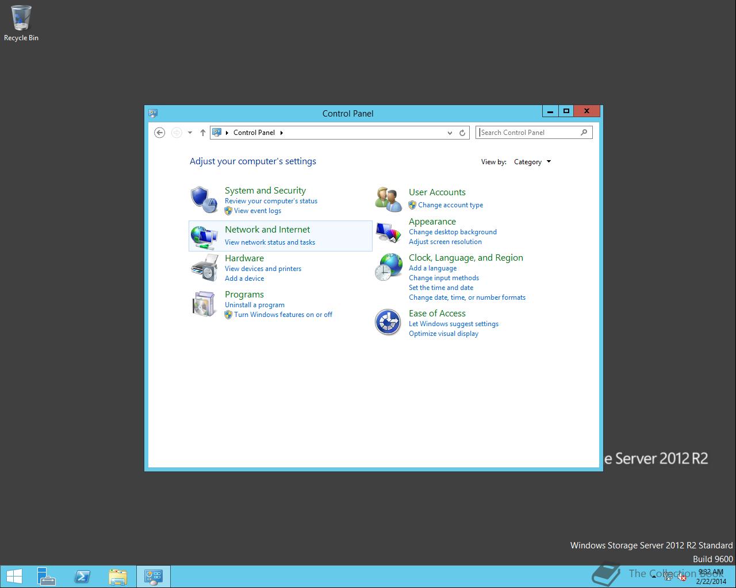Screen dimensions: 736x588
Task: Click Optimize visual display link
Action: click(443, 334)
